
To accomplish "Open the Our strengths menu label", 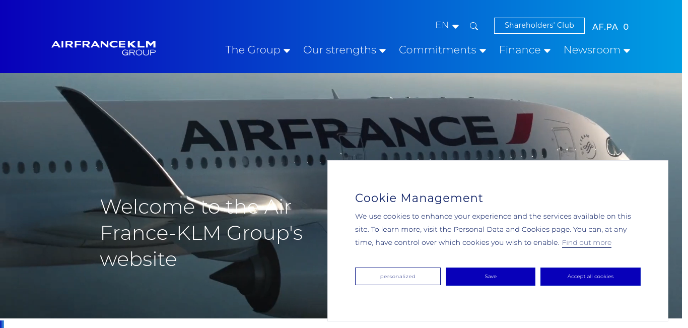I will click(x=339, y=50).
